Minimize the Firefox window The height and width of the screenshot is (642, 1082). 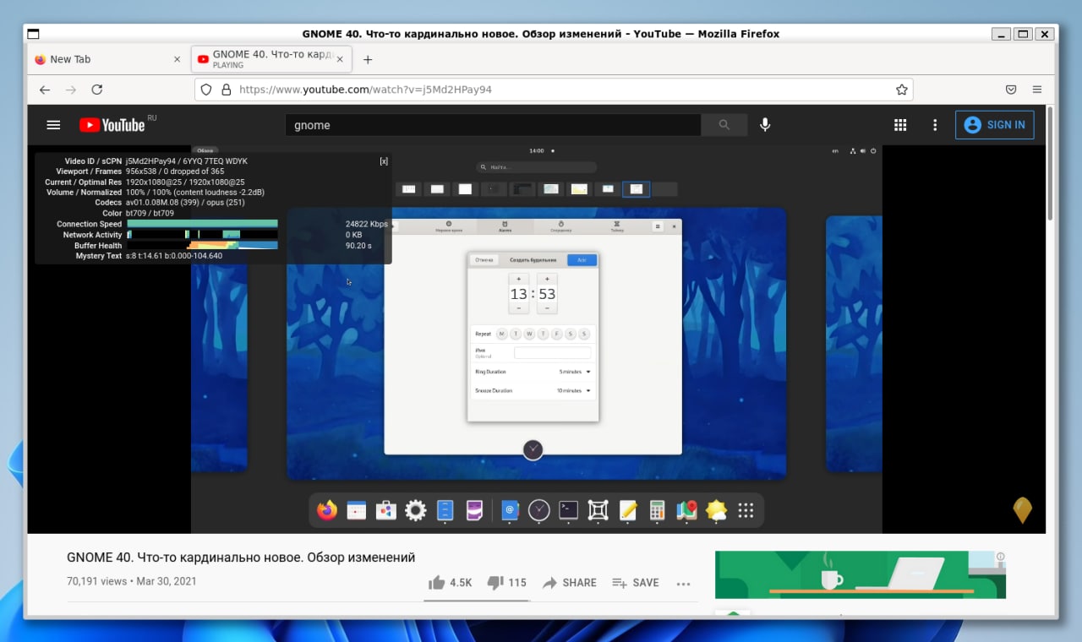tap(1001, 34)
